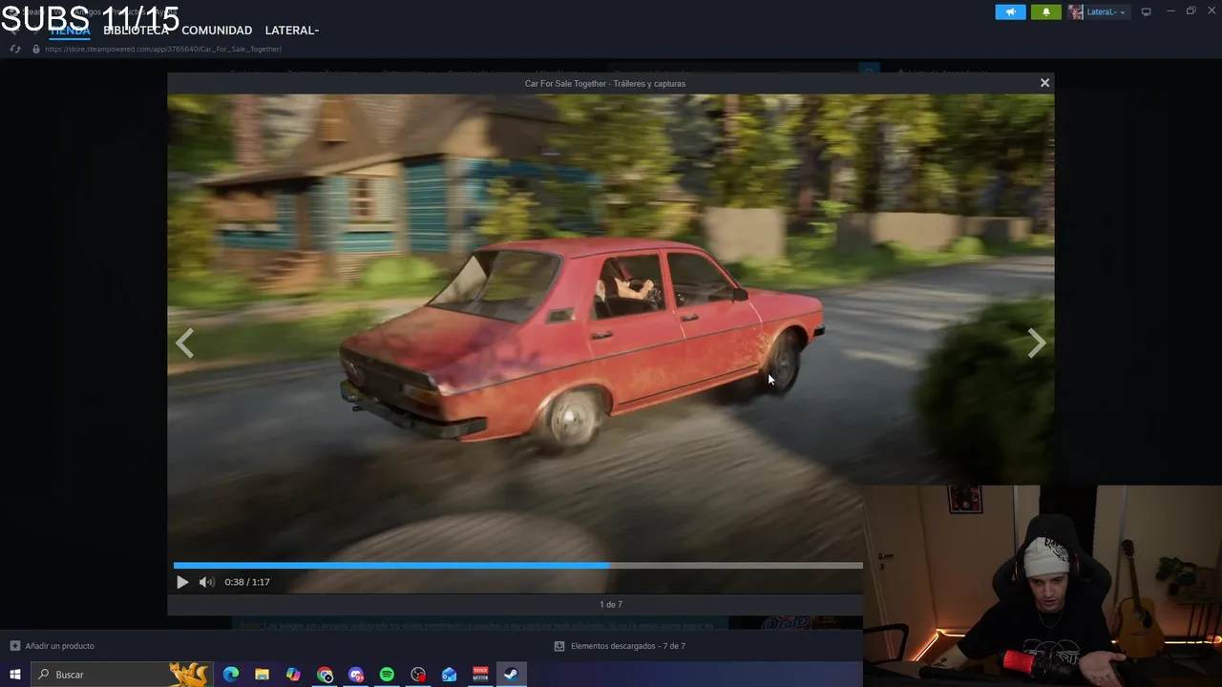The image size is (1222, 687).
Task: Open the mail app from taskbar
Action: pyautogui.click(x=449, y=675)
